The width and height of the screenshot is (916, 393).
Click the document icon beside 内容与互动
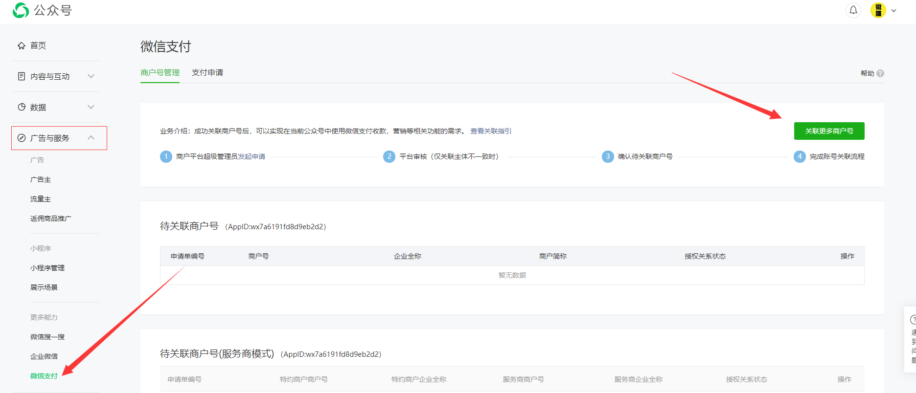coord(22,76)
